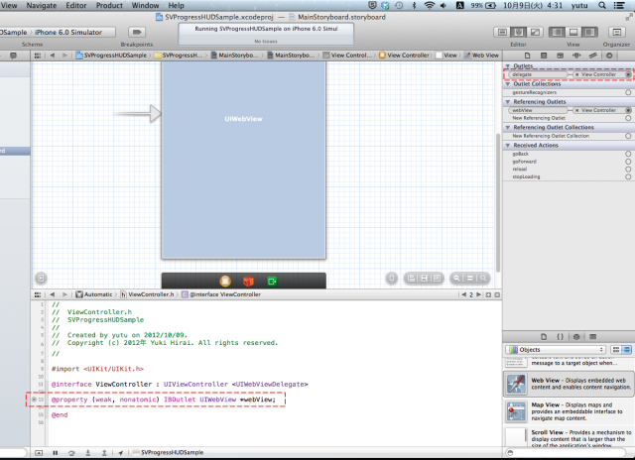Collapse the Received Actions section
635x460 pixels.
pyautogui.click(x=507, y=146)
